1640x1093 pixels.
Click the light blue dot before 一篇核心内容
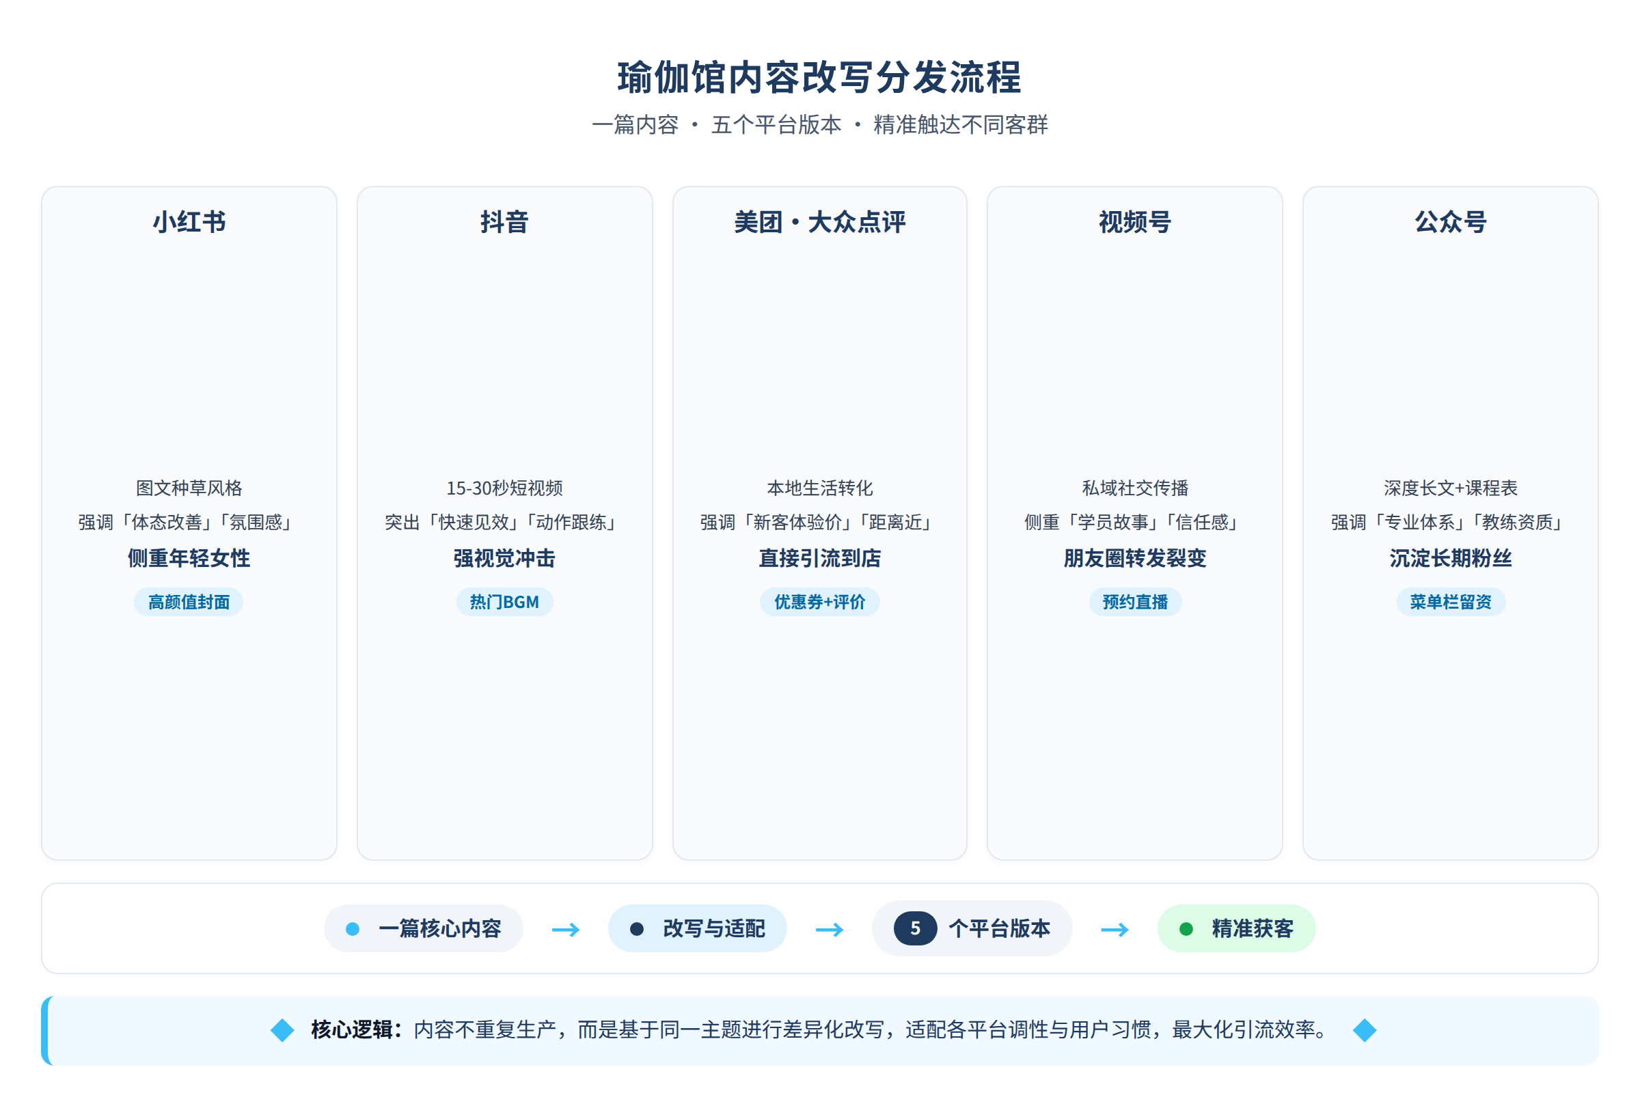[353, 929]
